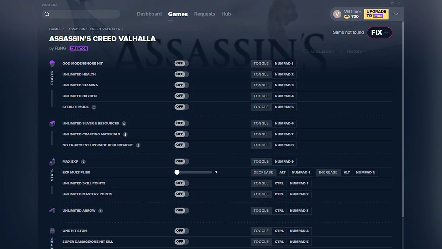442x249 pixels.
Task: Click Increase button for Exp Multiplier
Action: [328, 172]
